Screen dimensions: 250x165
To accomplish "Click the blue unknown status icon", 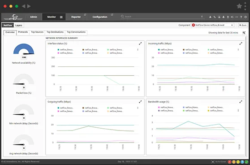I will tap(242, 162).
